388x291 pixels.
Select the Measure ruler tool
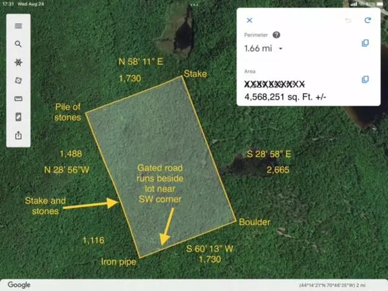[x=18, y=99]
